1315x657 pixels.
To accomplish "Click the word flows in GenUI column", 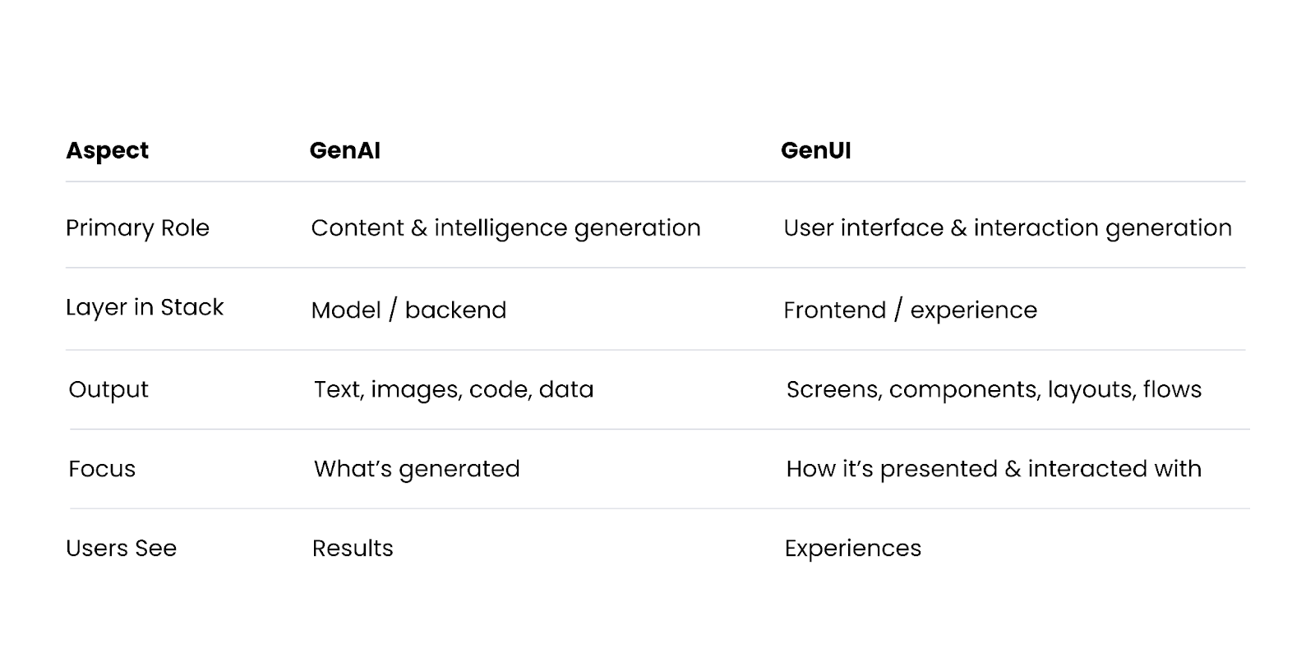I will (x=1172, y=389).
